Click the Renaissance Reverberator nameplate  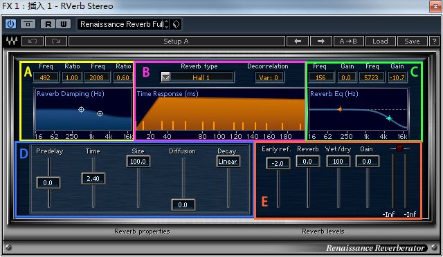(375, 248)
